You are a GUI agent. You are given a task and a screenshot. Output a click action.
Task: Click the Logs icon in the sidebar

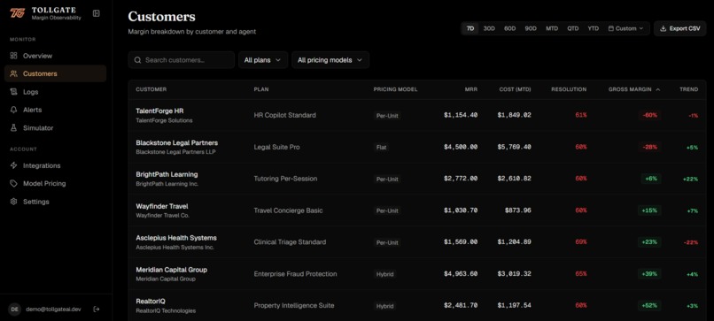click(13, 92)
